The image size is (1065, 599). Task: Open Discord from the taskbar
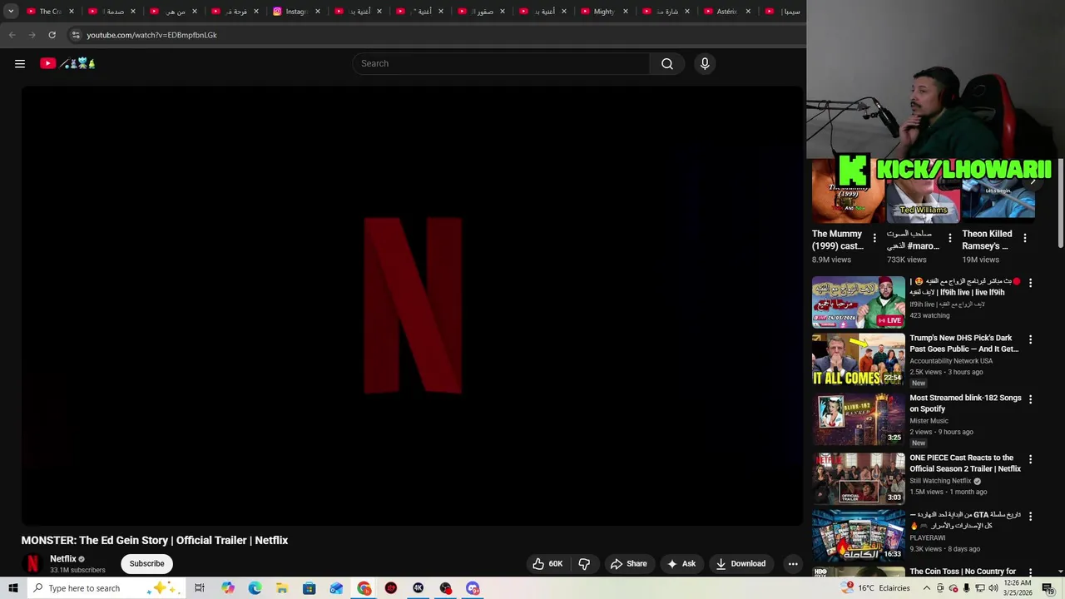473,588
